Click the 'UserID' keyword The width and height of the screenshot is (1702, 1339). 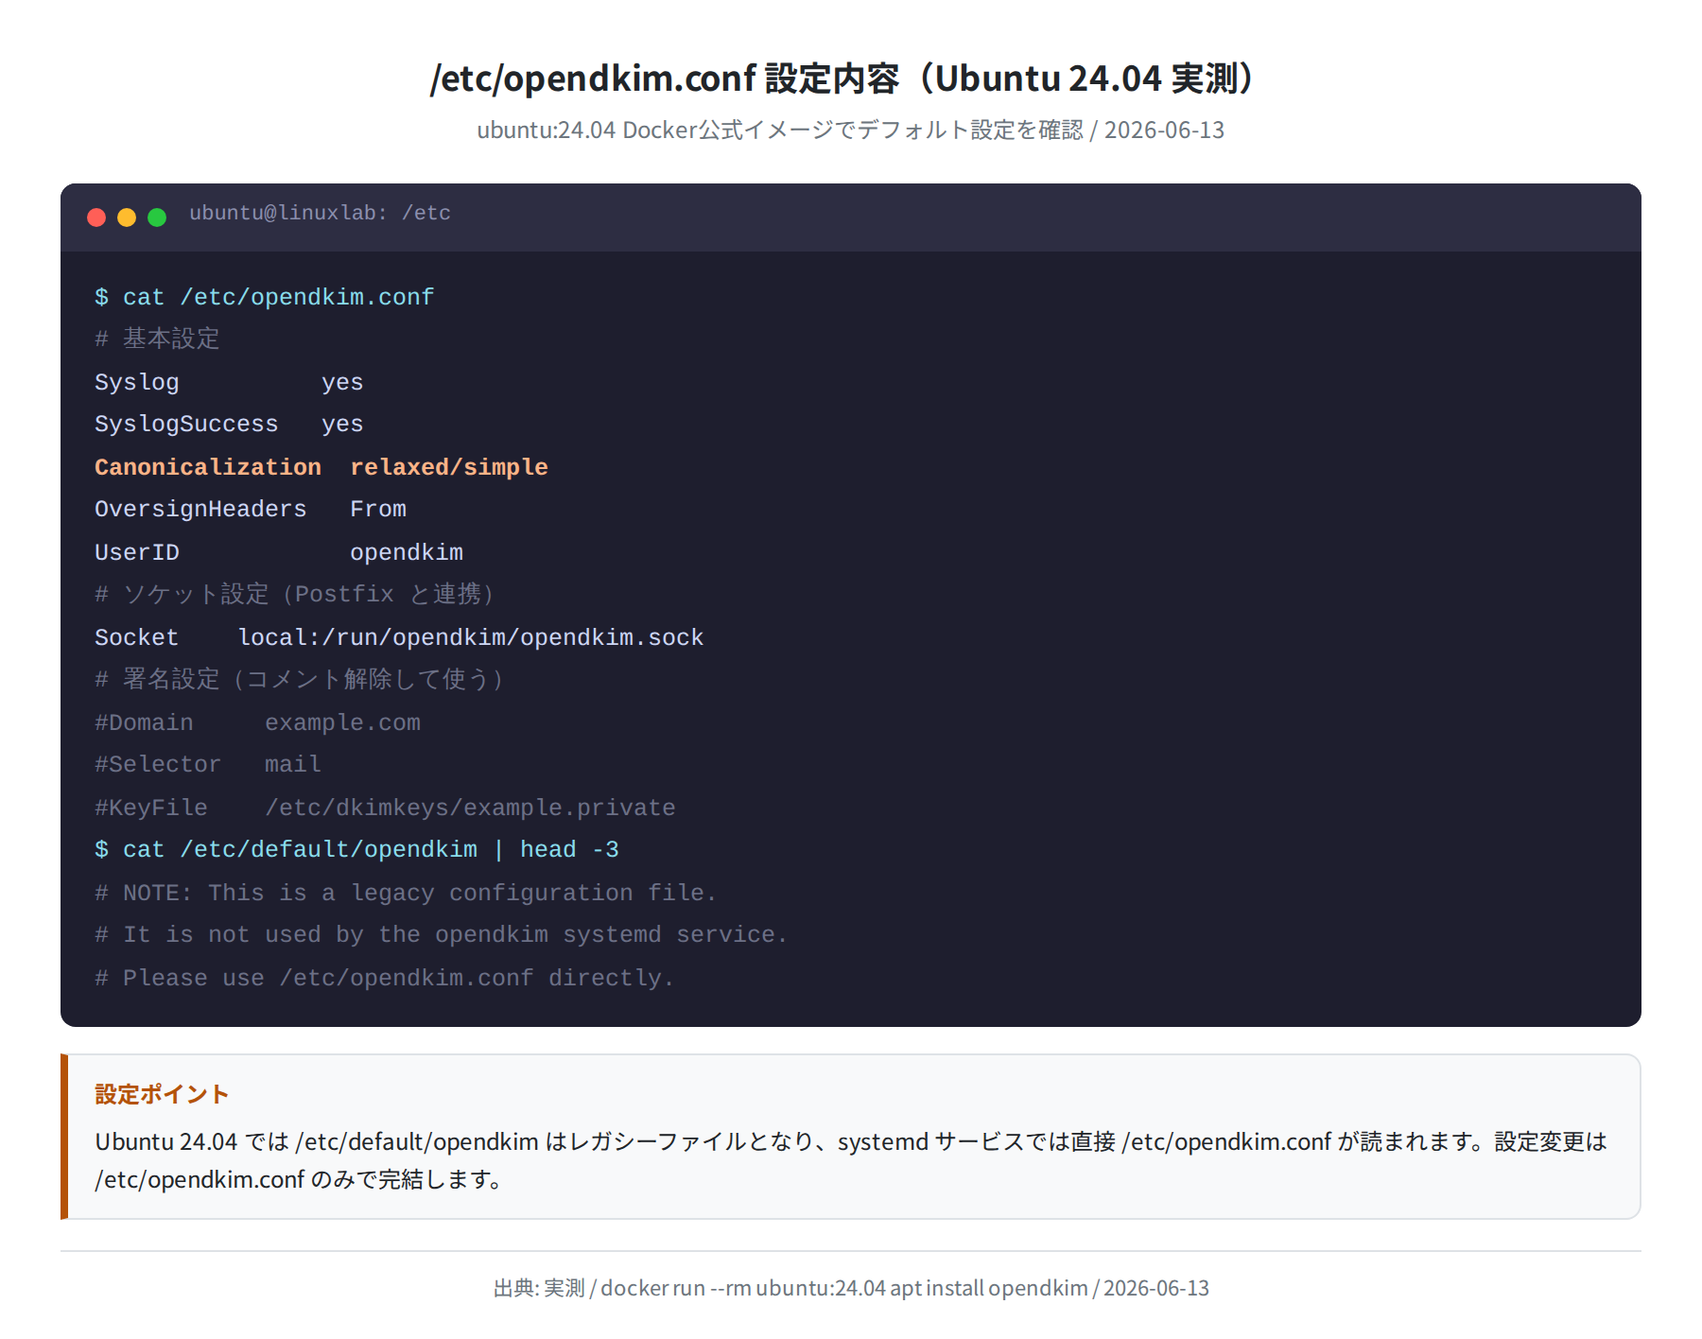(x=137, y=552)
